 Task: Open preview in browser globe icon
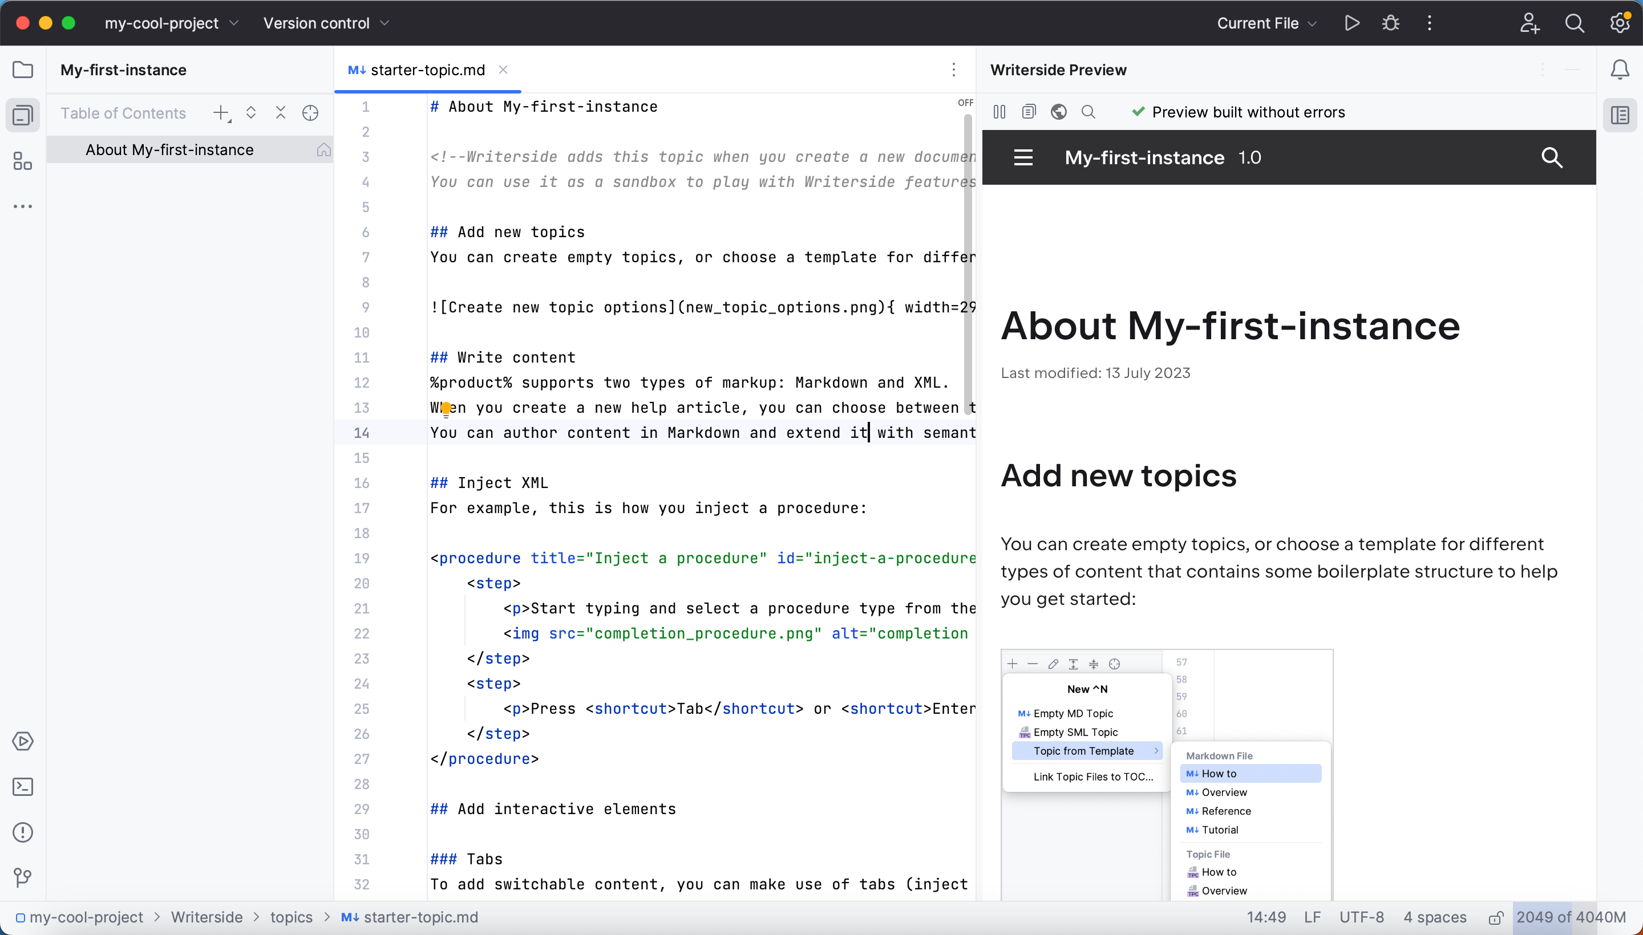pyautogui.click(x=1058, y=112)
